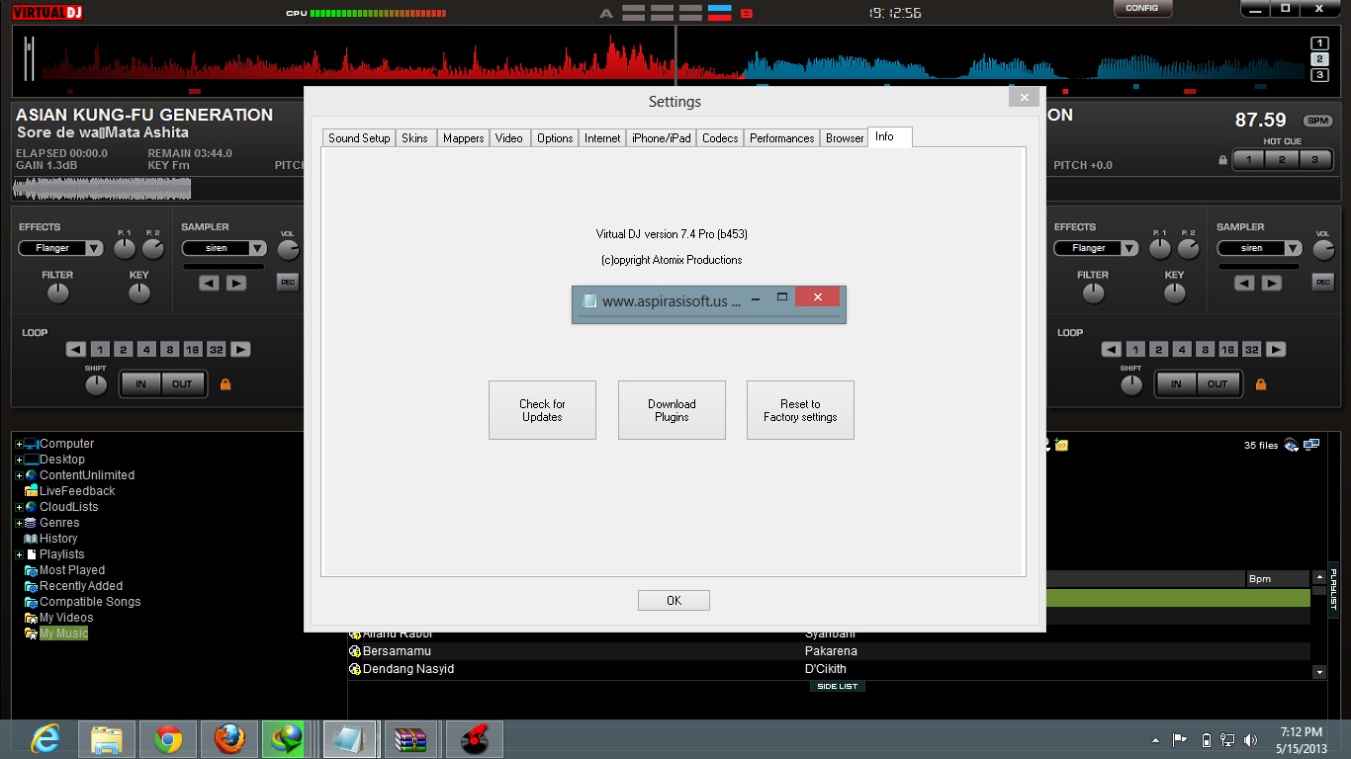Image resolution: width=1351 pixels, height=759 pixels.
Task: Toggle loop length 4 on the left deck
Action: click(146, 349)
